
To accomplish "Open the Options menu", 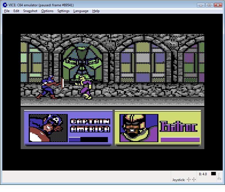I will (x=47, y=11).
